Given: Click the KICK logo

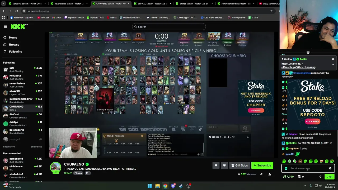Looking at the screenshot, I should pyautogui.click(x=19, y=27).
